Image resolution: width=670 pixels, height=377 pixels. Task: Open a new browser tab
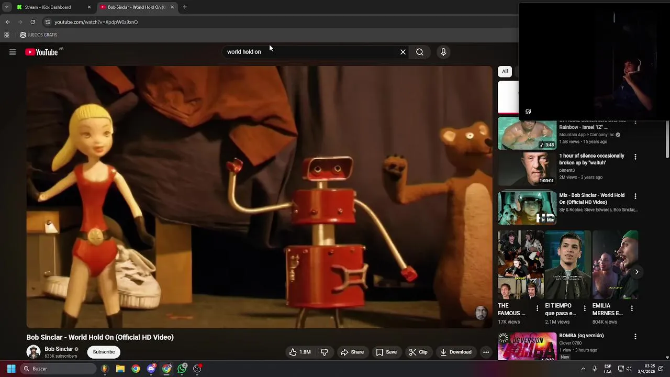pos(185,7)
